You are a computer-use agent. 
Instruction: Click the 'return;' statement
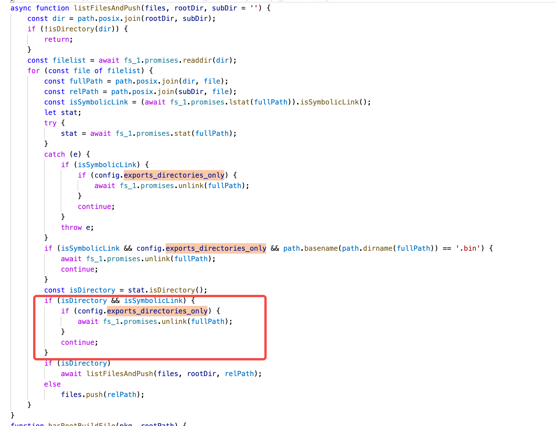(58, 39)
